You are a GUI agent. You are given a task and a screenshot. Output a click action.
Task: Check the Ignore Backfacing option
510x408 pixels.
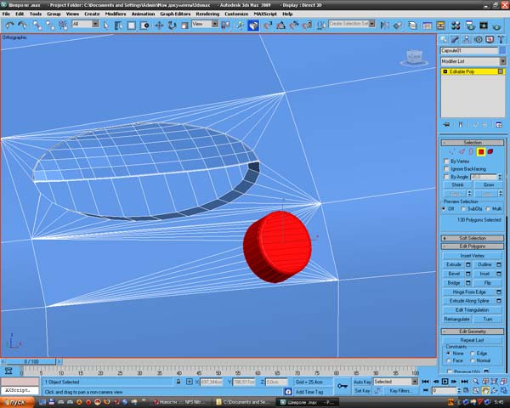[447, 168]
